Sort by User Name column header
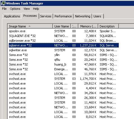Viewport: 134px width, 119px height. point(62,26)
